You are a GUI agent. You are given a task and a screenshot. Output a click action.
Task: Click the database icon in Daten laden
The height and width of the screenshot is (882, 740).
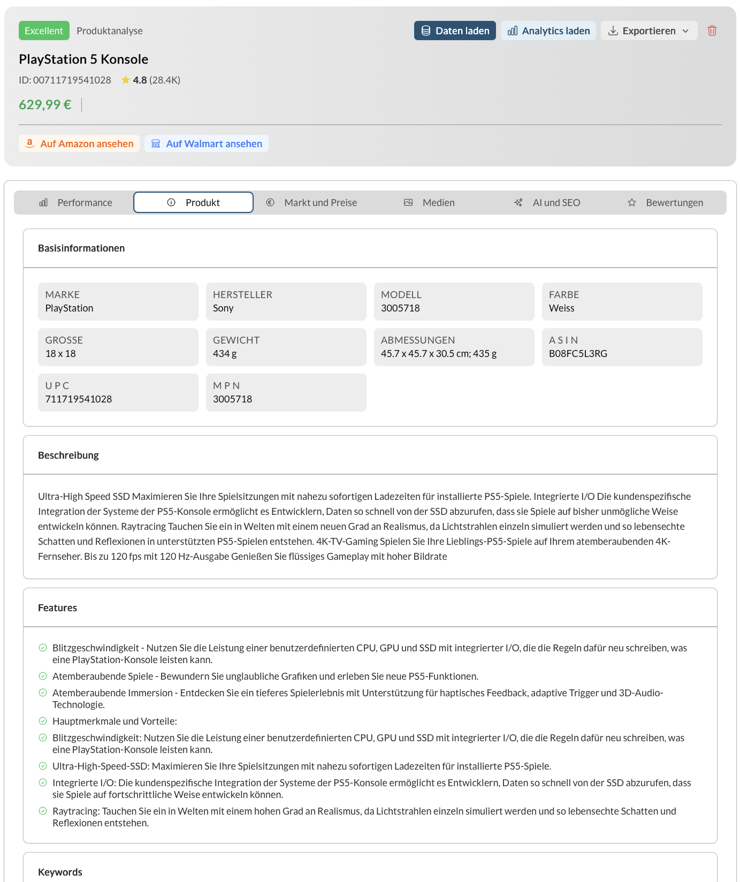[426, 31]
